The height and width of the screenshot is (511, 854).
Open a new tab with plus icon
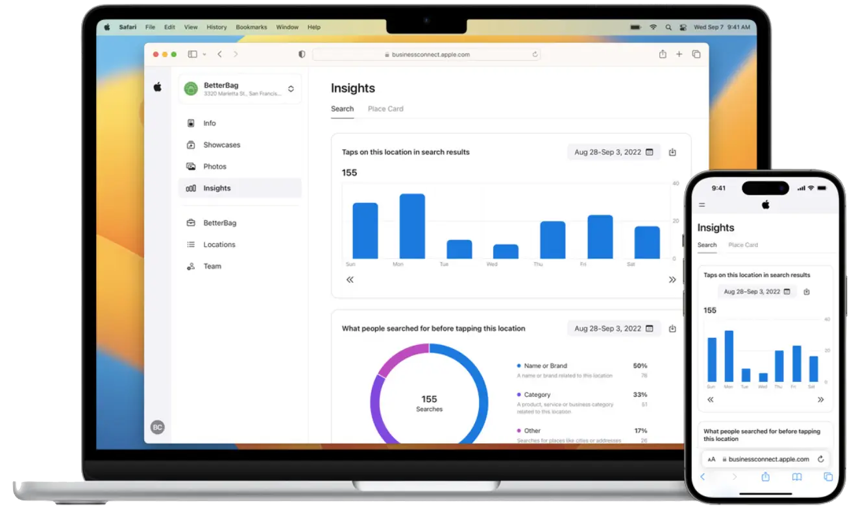tap(679, 54)
